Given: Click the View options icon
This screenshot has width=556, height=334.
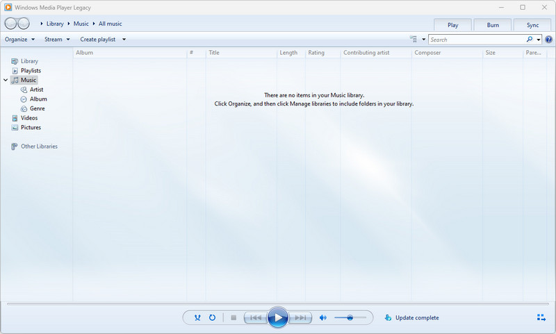Looking at the screenshot, I should pyautogui.click(x=414, y=39).
